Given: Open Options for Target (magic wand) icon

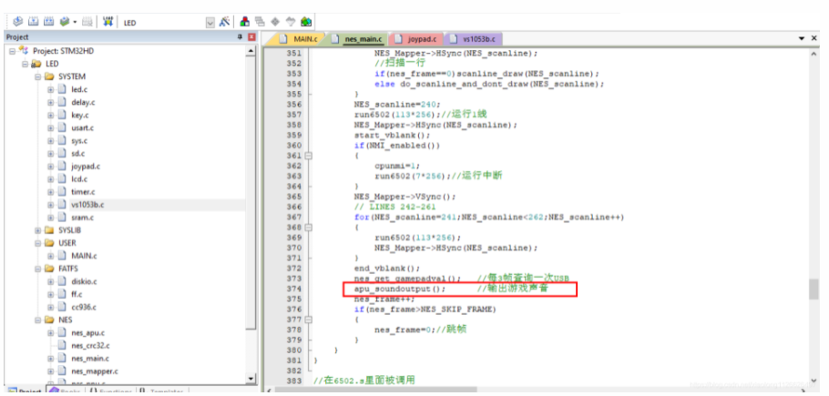Looking at the screenshot, I should coord(224,22).
